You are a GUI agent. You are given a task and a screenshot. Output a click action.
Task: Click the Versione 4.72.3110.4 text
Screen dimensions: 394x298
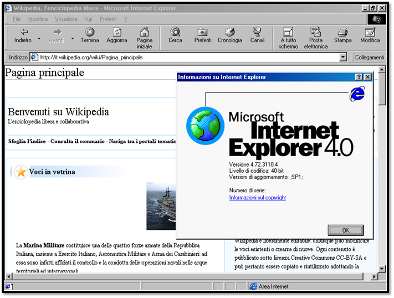click(253, 165)
